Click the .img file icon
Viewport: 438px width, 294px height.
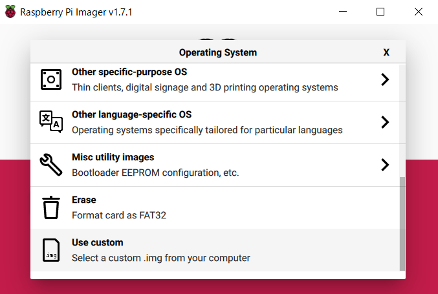pyautogui.click(x=51, y=250)
